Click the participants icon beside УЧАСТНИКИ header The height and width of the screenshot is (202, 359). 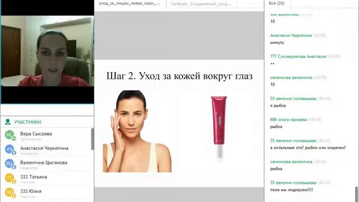click(x=8, y=122)
